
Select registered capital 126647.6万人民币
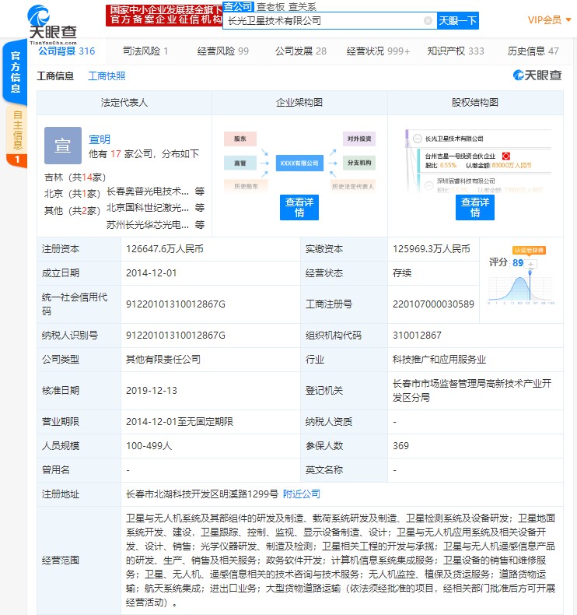click(x=165, y=249)
